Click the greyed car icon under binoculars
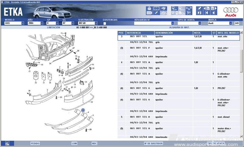Image resolution: width=244 pixels, height=147 pixels. click(163, 13)
